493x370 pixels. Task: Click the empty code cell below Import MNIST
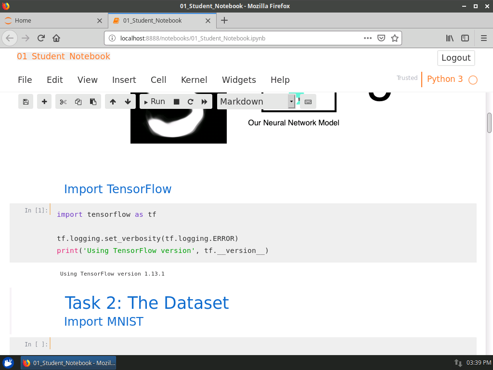point(263,345)
